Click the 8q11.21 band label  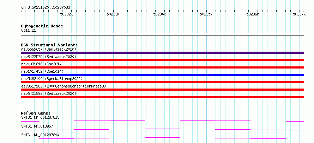[29, 31]
